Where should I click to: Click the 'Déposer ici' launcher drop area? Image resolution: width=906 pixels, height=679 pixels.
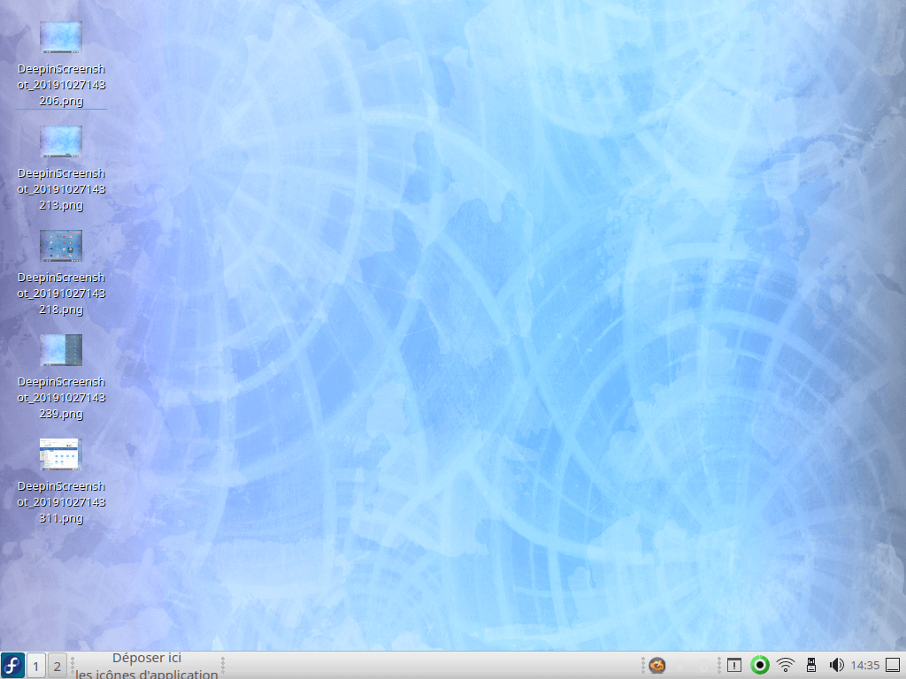147,665
